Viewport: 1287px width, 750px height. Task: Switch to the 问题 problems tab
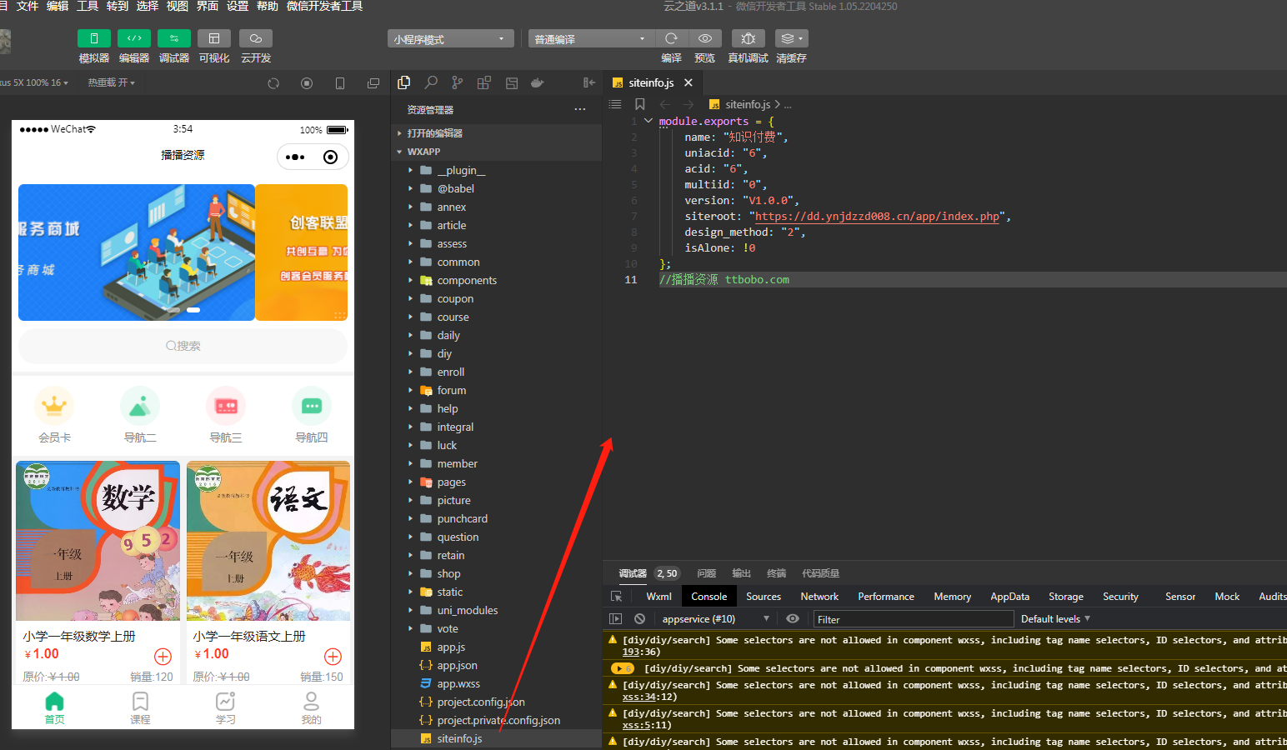tap(707, 573)
